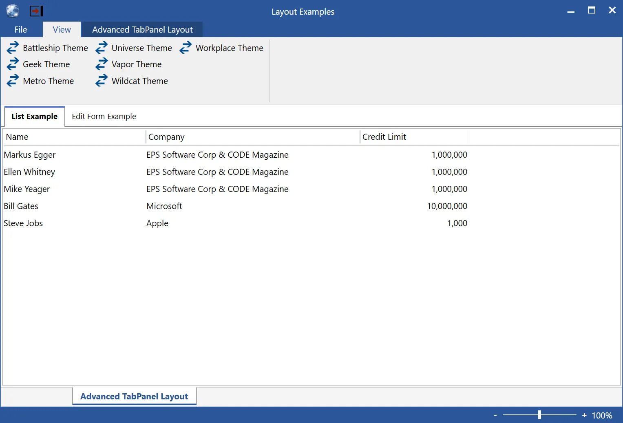Maximize the Layout Examples window
This screenshot has width=623, height=423.
(592, 11)
